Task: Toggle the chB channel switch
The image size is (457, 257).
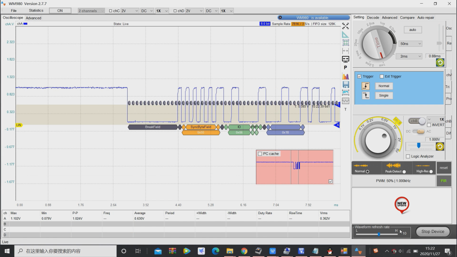Action: click(x=417, y=121)
